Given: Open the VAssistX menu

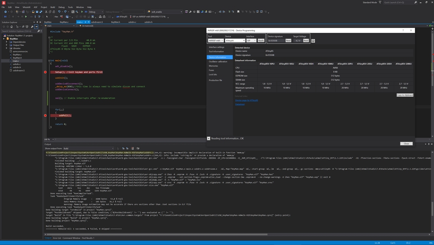Looking at the screenshot, I should click(x=26, y=7).
